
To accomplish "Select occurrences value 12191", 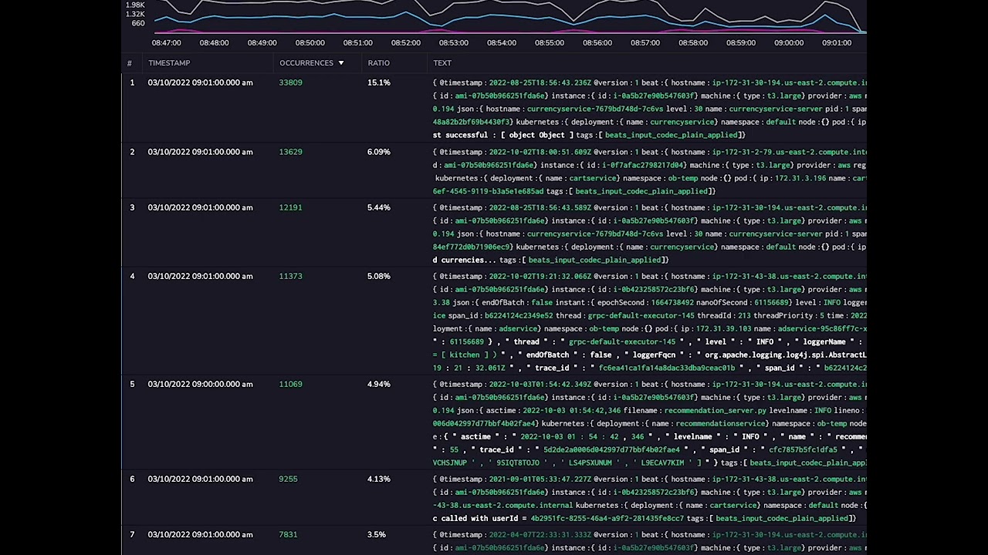I will 290,207.
